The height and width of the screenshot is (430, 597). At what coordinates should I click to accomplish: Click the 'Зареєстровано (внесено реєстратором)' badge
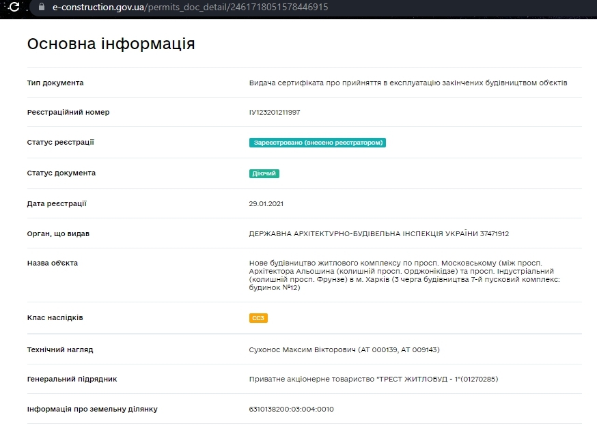tap(318, 143)
